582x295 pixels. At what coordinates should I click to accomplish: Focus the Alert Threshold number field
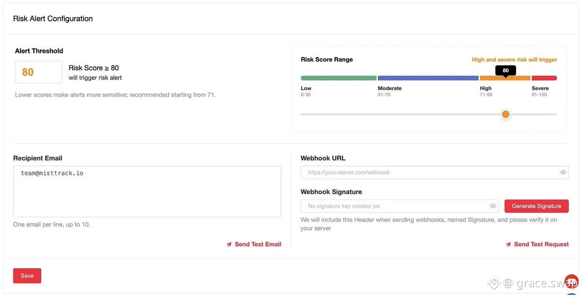click(38, 72)
